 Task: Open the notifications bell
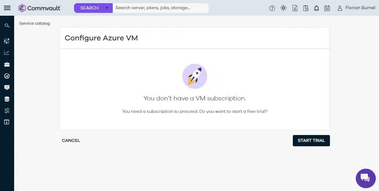[316, 8]
